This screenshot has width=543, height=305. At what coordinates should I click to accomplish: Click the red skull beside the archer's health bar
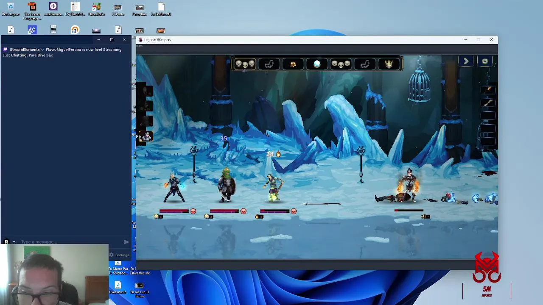tap(293, 211)
